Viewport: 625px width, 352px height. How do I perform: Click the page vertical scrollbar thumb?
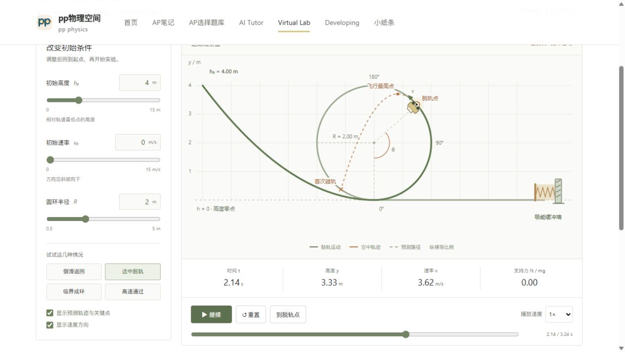pyautogui.click(x=622, y=147)
